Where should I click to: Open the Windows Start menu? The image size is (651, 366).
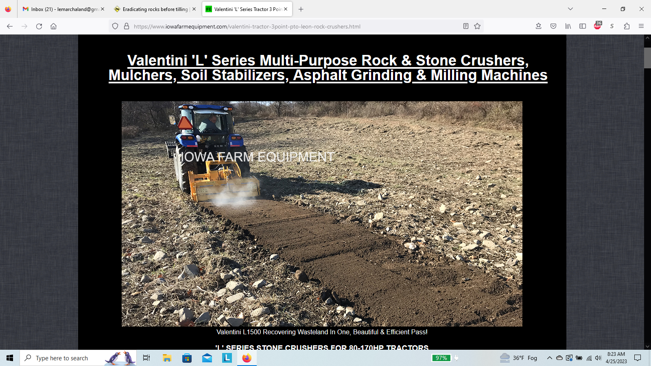(x=10, y=358)
